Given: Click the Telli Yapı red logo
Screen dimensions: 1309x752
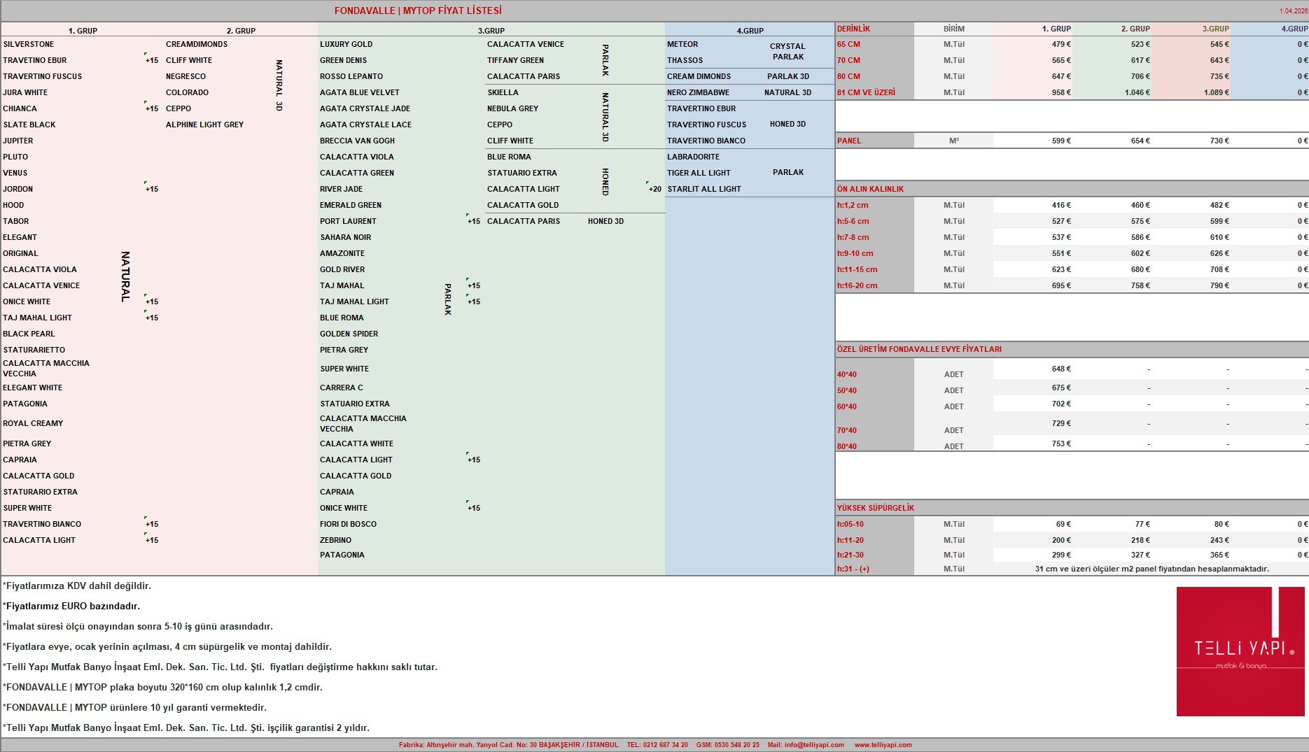Looking at the screenshot, I should [x=1240, y=651].
